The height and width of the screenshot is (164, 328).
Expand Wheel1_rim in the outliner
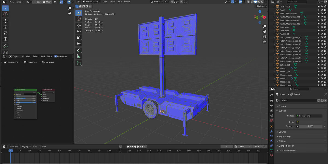coord(274,72)
